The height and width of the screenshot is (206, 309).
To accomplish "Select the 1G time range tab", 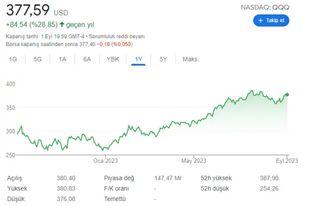I will (13, 59).
